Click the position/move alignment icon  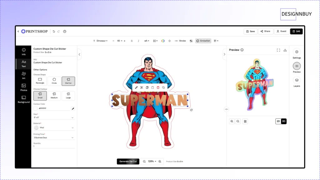[170, 41]
